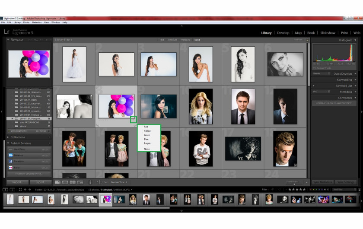363x229 pixels.
Task: Add keyword with plus in Keyword List
Action: click(x=314, y=86)
